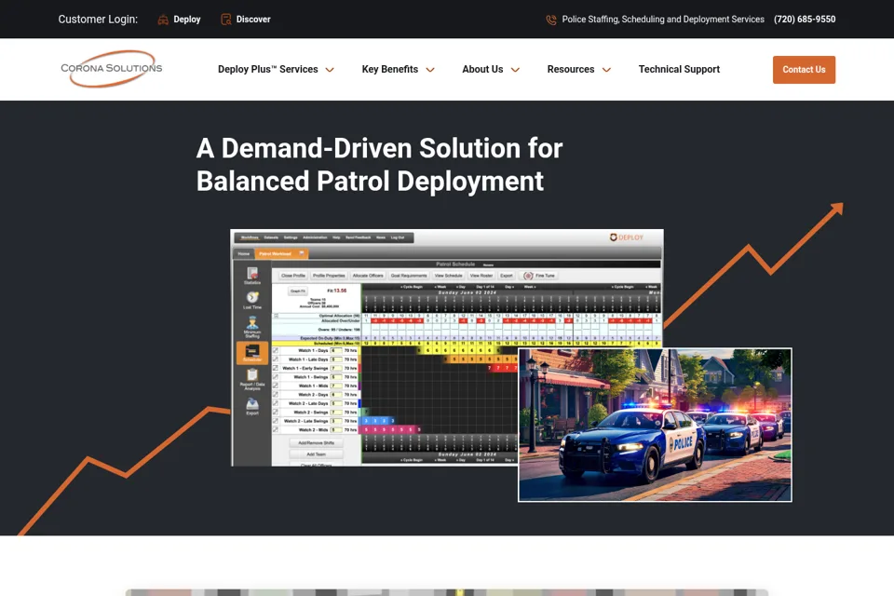Click the orange phone icon in header
894x596 pixels.
click(550, 20)
